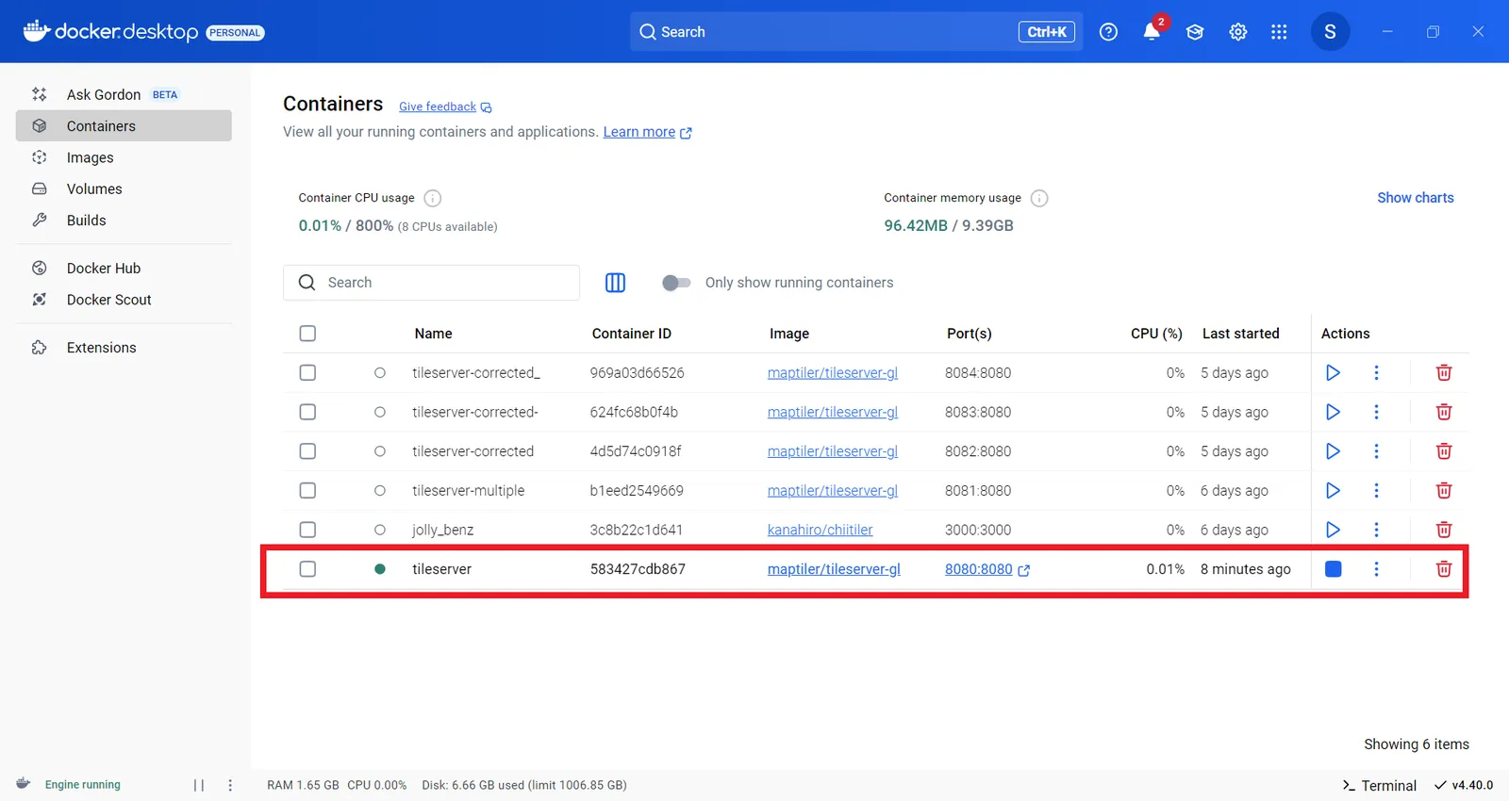
Task: Start the jolly_benz container
Action: [x=1333, y=530]
